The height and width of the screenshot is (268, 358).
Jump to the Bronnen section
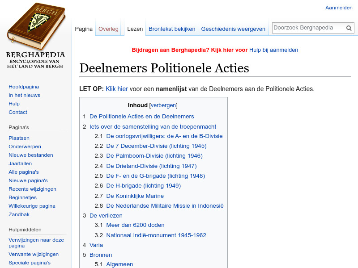pos(101,255)
